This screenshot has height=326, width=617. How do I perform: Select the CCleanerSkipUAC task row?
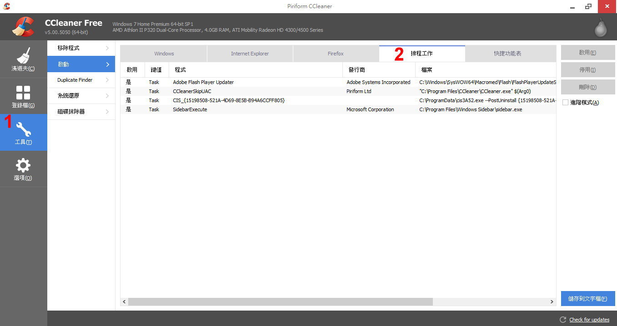point(338,91)
